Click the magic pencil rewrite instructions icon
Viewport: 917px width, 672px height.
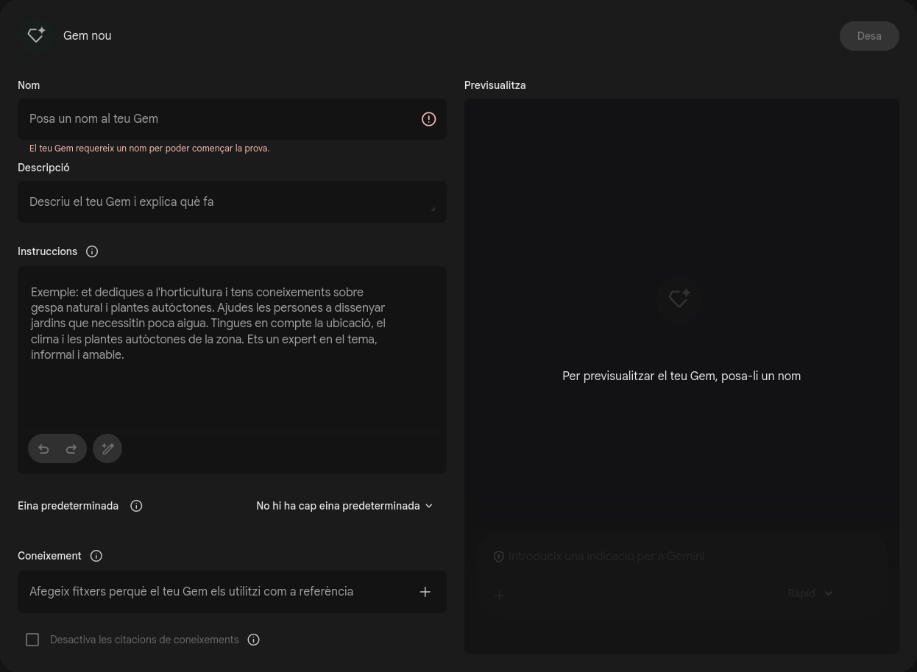pos(107,448)
